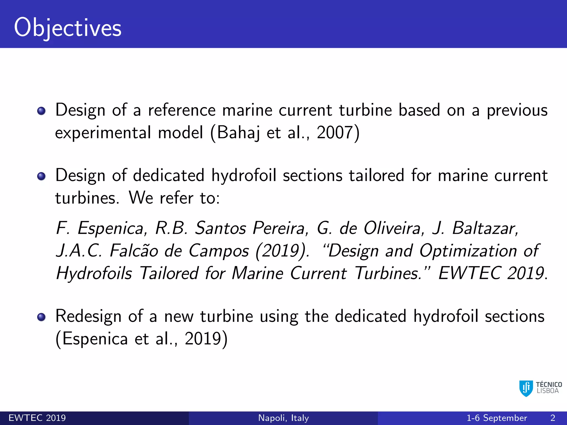The image size is (567, 425).
Task: Click the second bullet about dedicated hydrofoil sections
Action: point(301,186)
